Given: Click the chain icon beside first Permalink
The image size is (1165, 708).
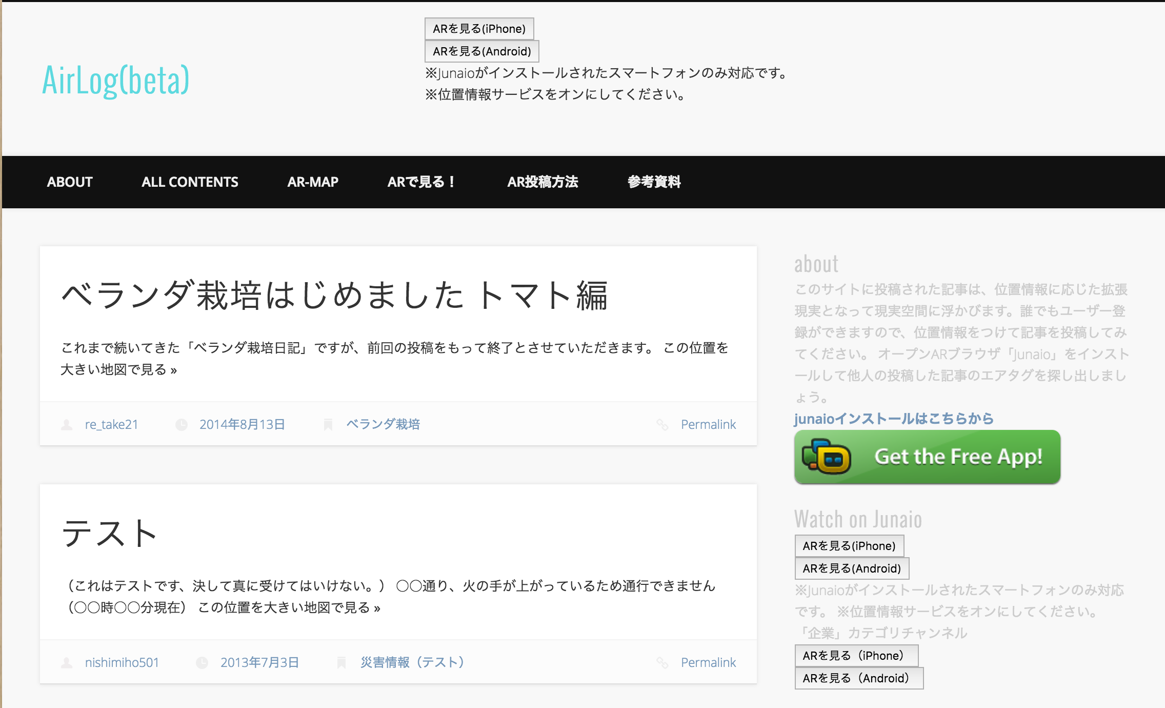Looking at the screenshot, I should (x=662, y=425).
